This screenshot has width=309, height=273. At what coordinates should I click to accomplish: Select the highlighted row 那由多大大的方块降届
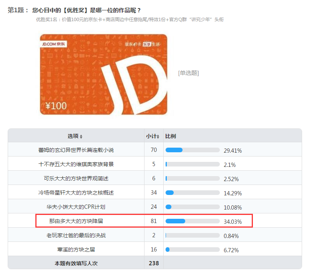pyautogui.click(x=155, y=221)
